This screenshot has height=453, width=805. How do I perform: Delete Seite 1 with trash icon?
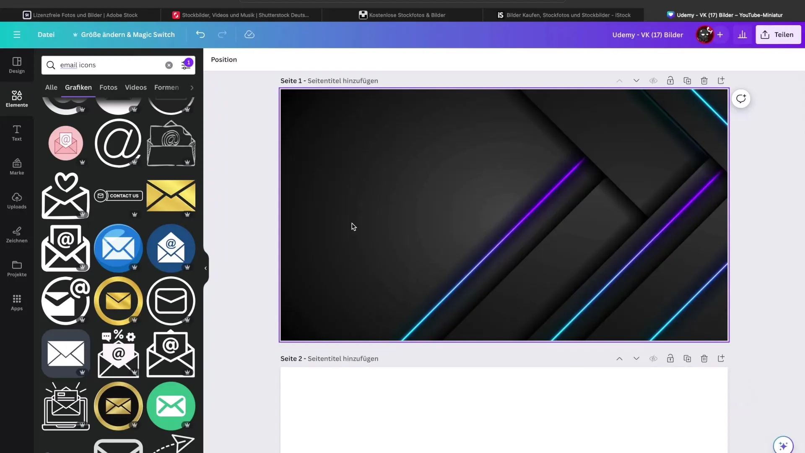point(704,81)
